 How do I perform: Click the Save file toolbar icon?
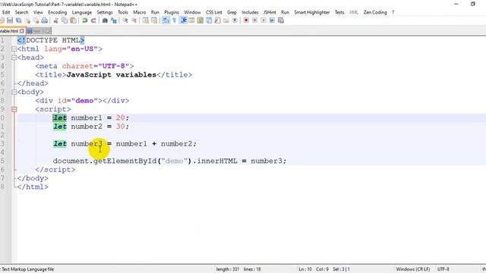[x=10, y=20]
